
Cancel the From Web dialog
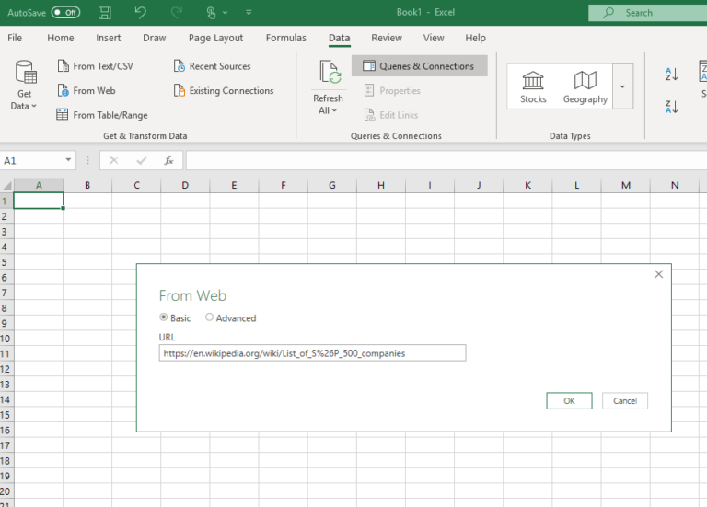(x=625, y=401)
